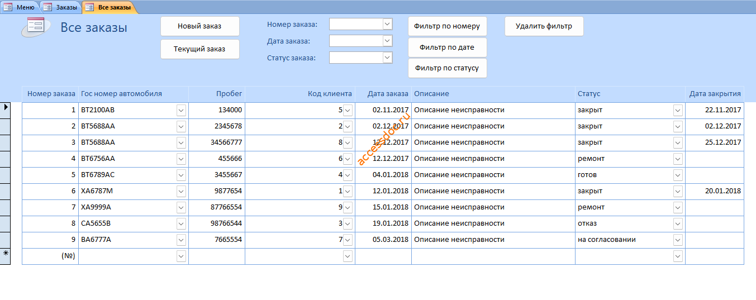The width and height of the screenshot is (756, 300).
Task: Click closing date 25.12.2017
Action: tap(715, 143)
